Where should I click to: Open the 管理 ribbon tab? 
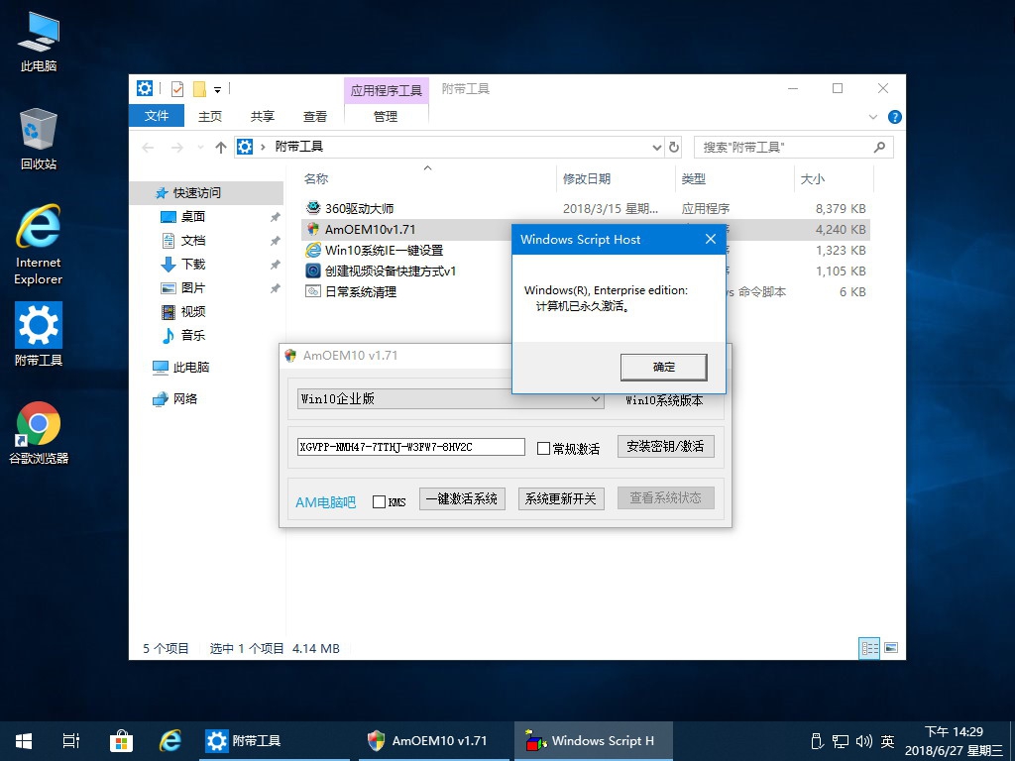(386, 117)
